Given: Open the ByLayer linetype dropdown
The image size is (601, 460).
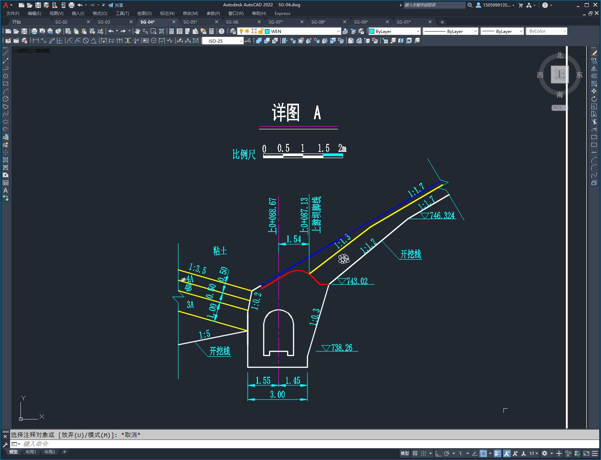Looking at the screenshot, I should click(x=451, y=31).
